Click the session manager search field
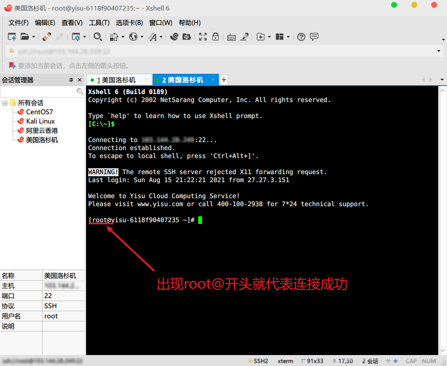The width and height of the screenshot is (447, 366). (39, 91)
